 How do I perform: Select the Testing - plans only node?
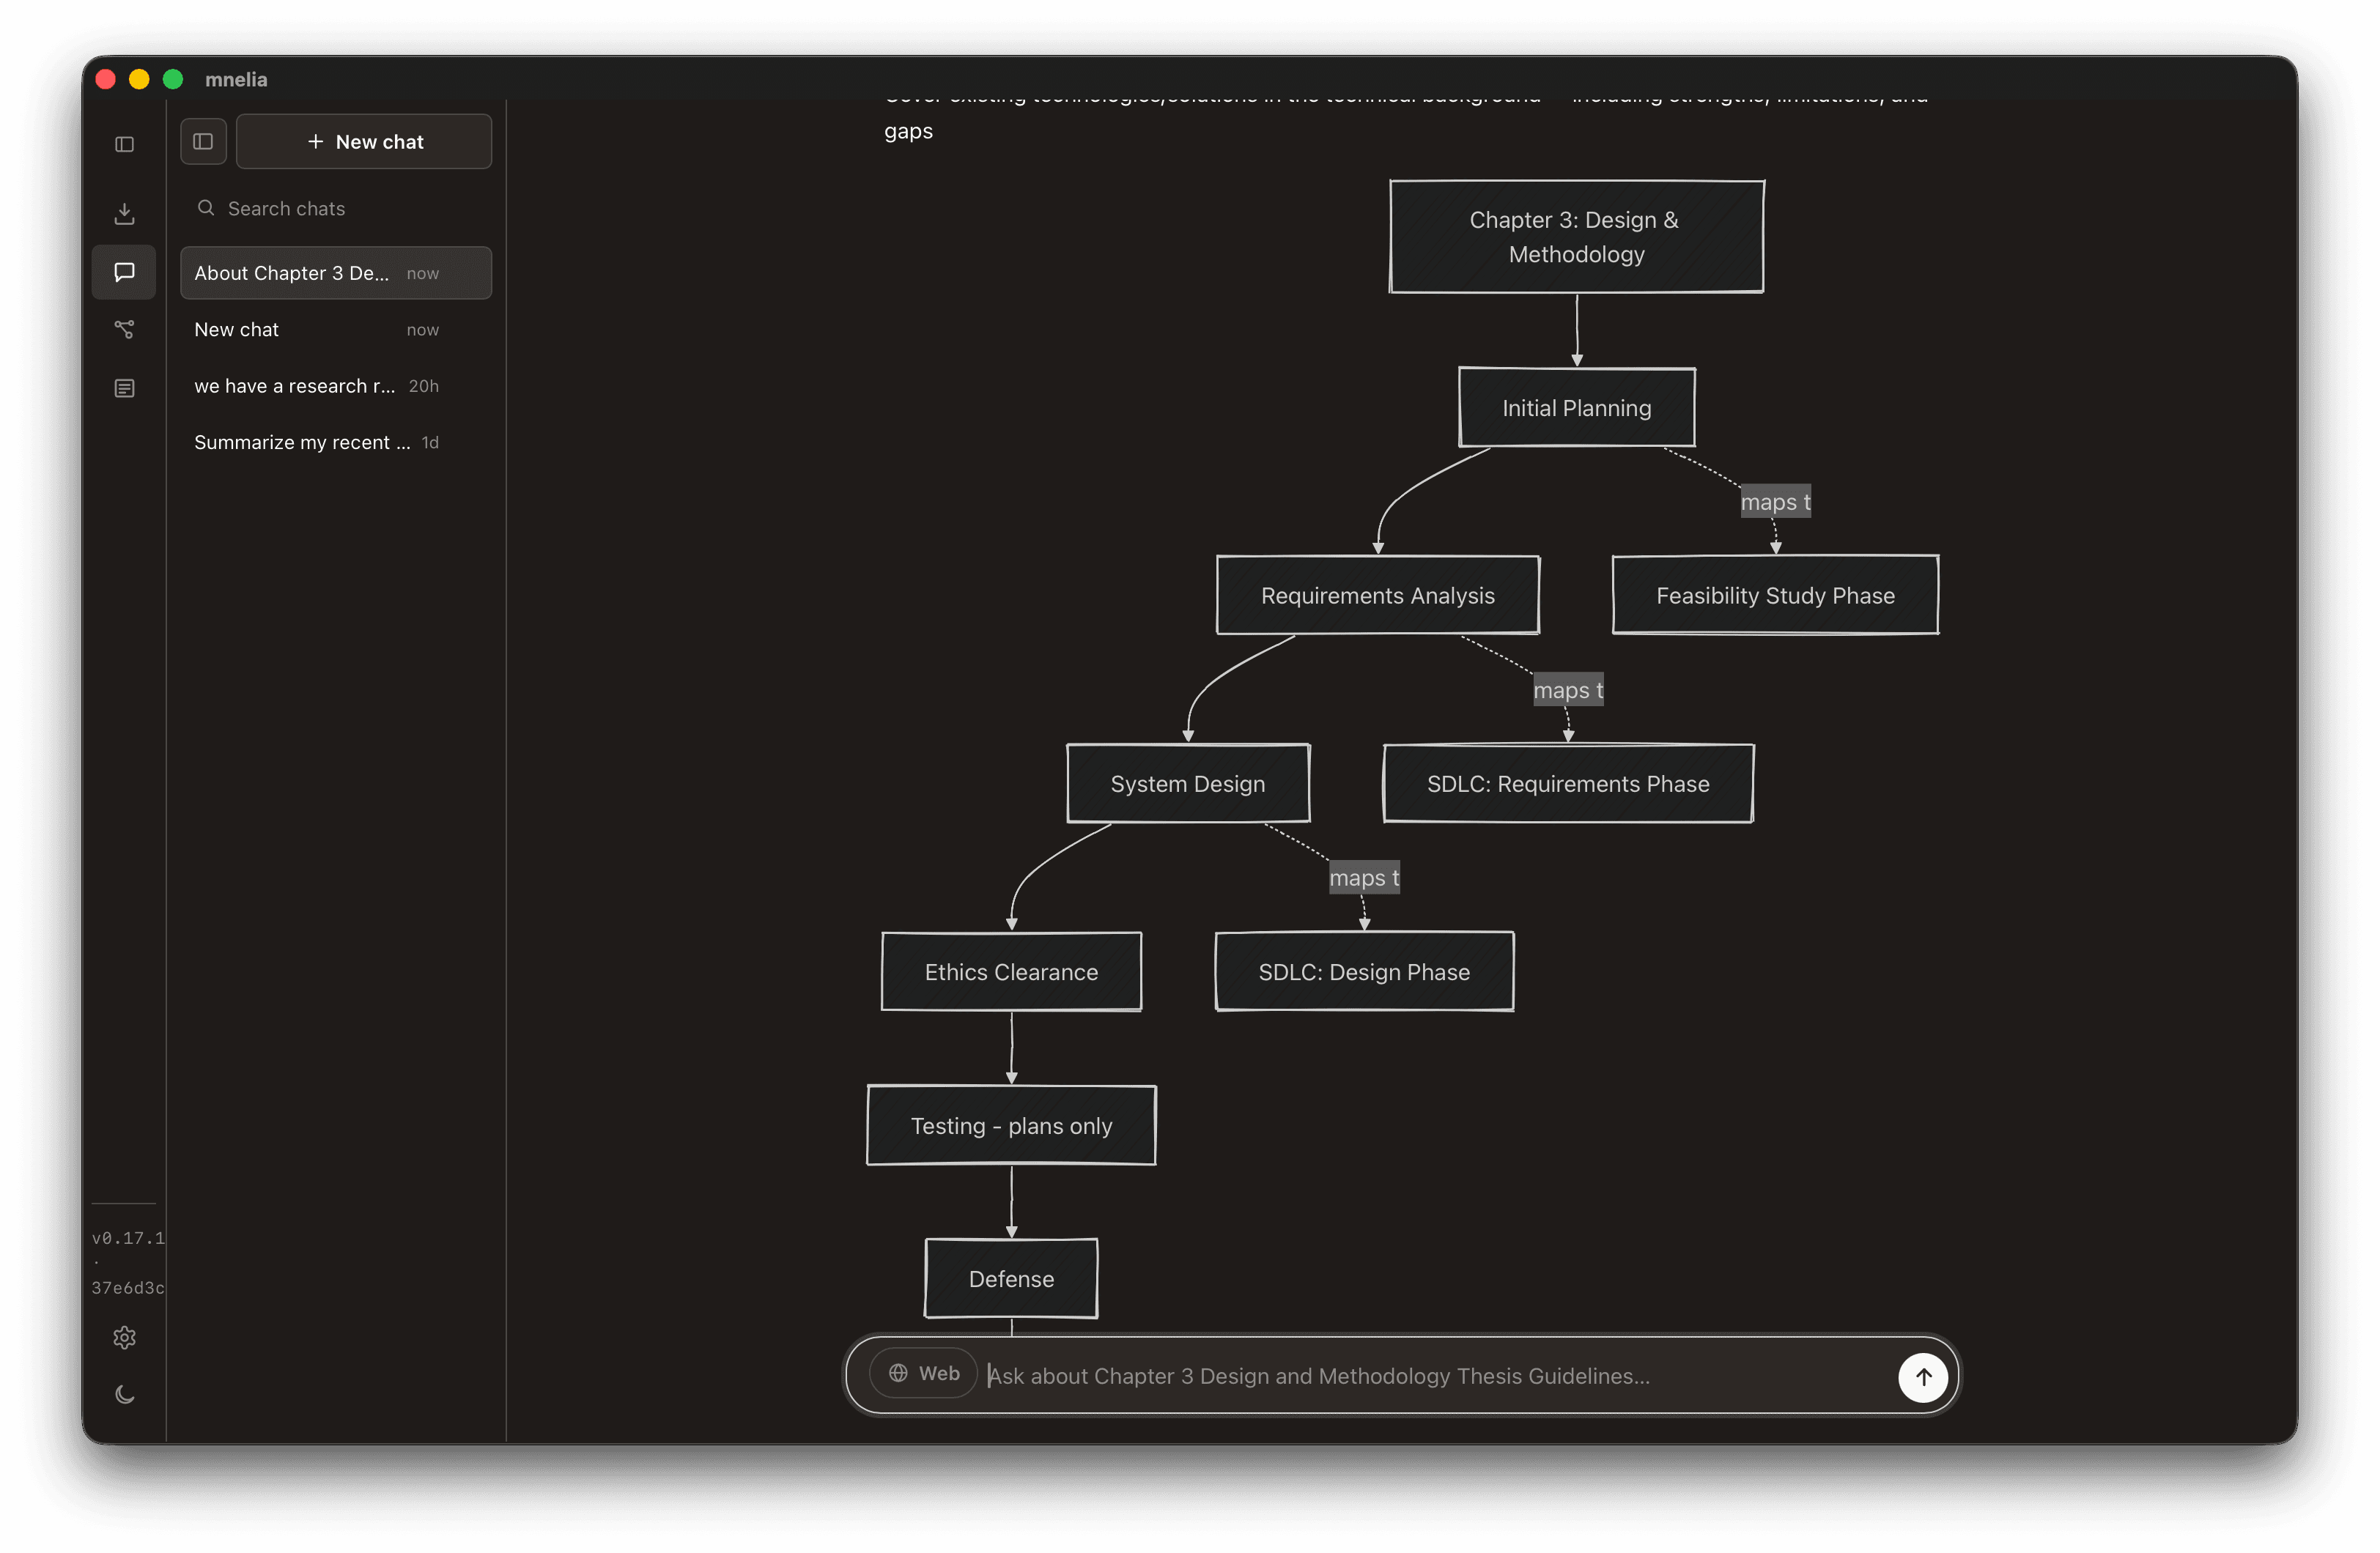1011,1126
